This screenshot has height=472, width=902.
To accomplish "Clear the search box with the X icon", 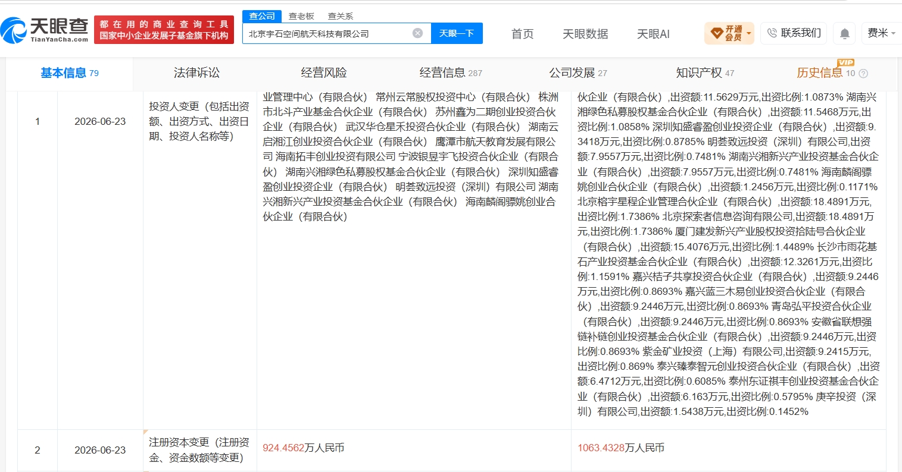I will coord(418,33).
